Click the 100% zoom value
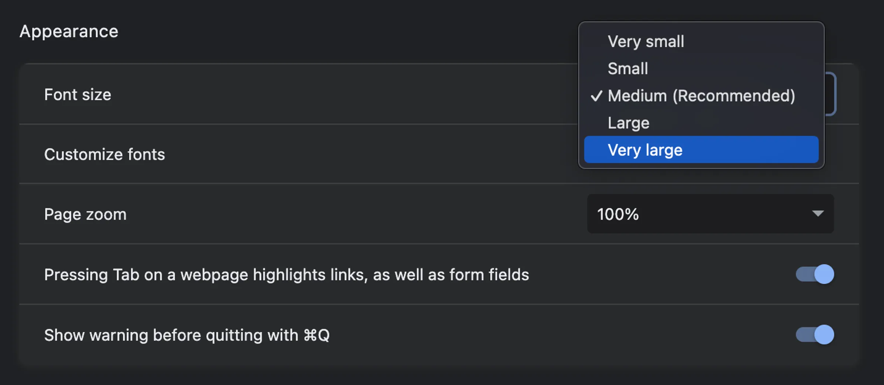This screenshot has width=884, height=385. (617, 213)
